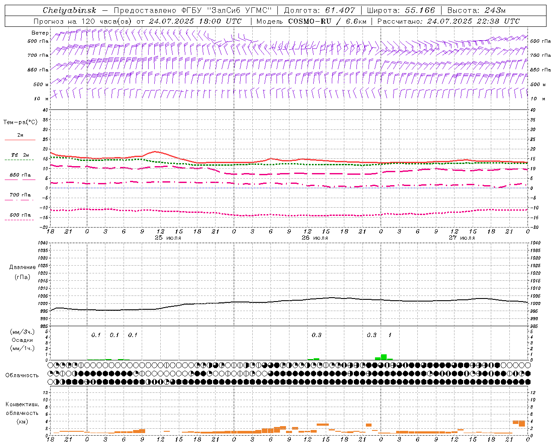Click the '27 июля' date label

click(462, 238)
